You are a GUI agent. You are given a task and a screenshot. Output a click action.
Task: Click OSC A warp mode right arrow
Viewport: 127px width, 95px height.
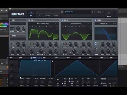coord(44,53)
